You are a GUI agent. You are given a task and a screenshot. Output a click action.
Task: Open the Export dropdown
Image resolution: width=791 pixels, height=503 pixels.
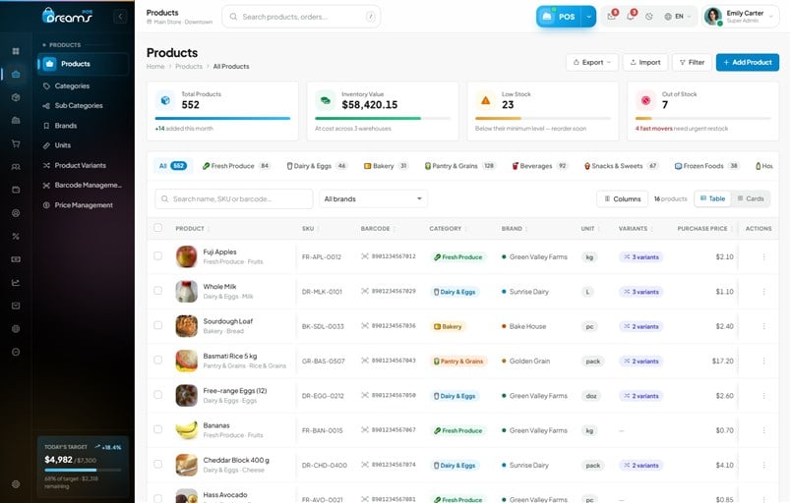point(592,63)
